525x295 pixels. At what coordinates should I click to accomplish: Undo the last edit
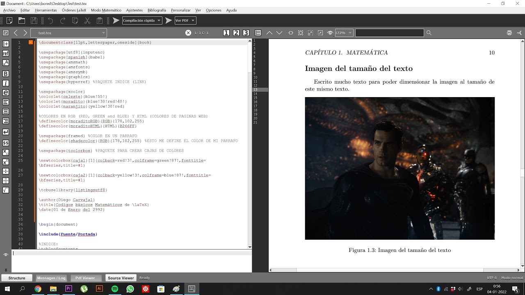[50, 20]
